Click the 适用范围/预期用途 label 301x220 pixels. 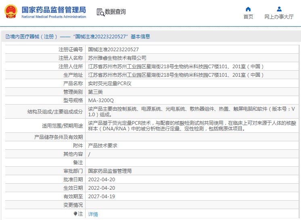63,126
